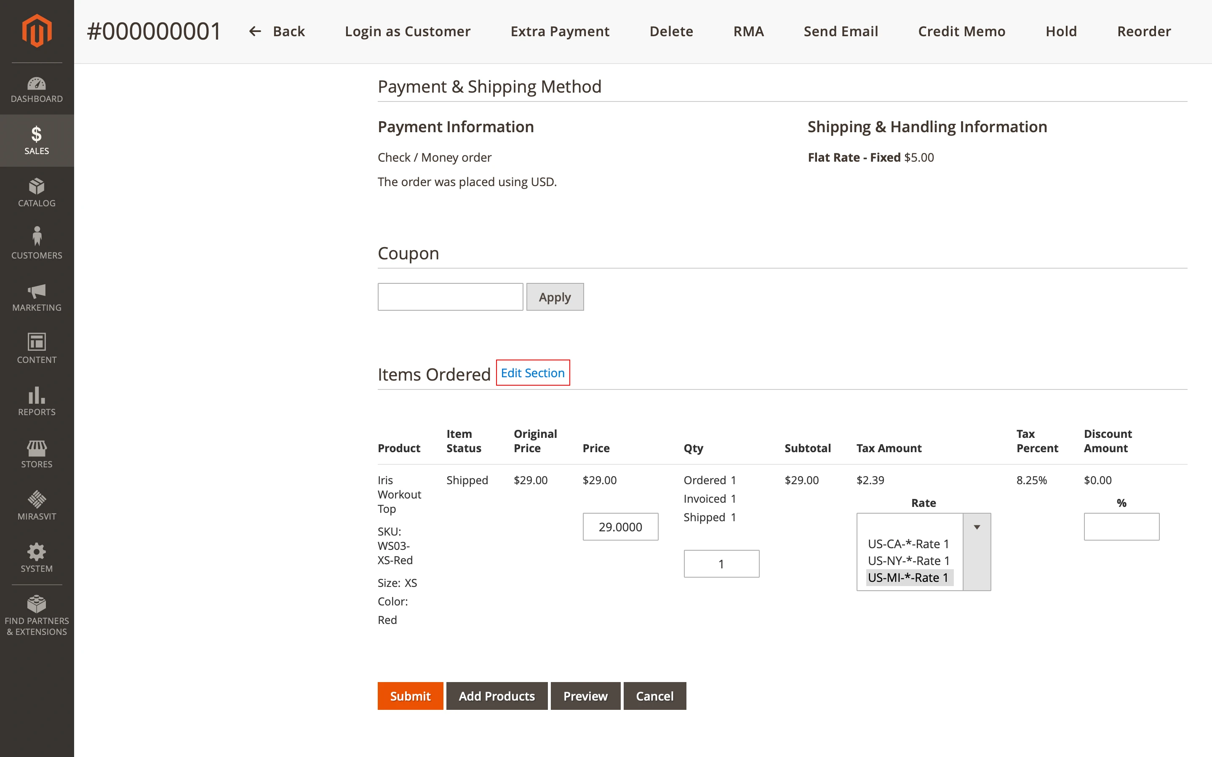Viewport: 1212px width, 757px height.
Task: Click the coupon code input field
Action: point(450,296)
